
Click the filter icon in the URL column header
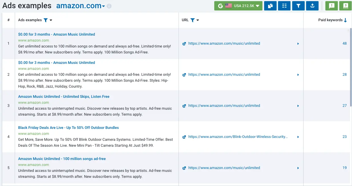(x=193, y=20)
